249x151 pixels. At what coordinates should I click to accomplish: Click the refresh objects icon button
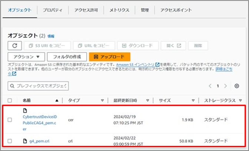click(15, 46)
